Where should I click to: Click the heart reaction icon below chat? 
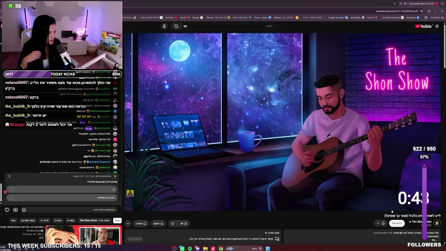pos(7,210)
